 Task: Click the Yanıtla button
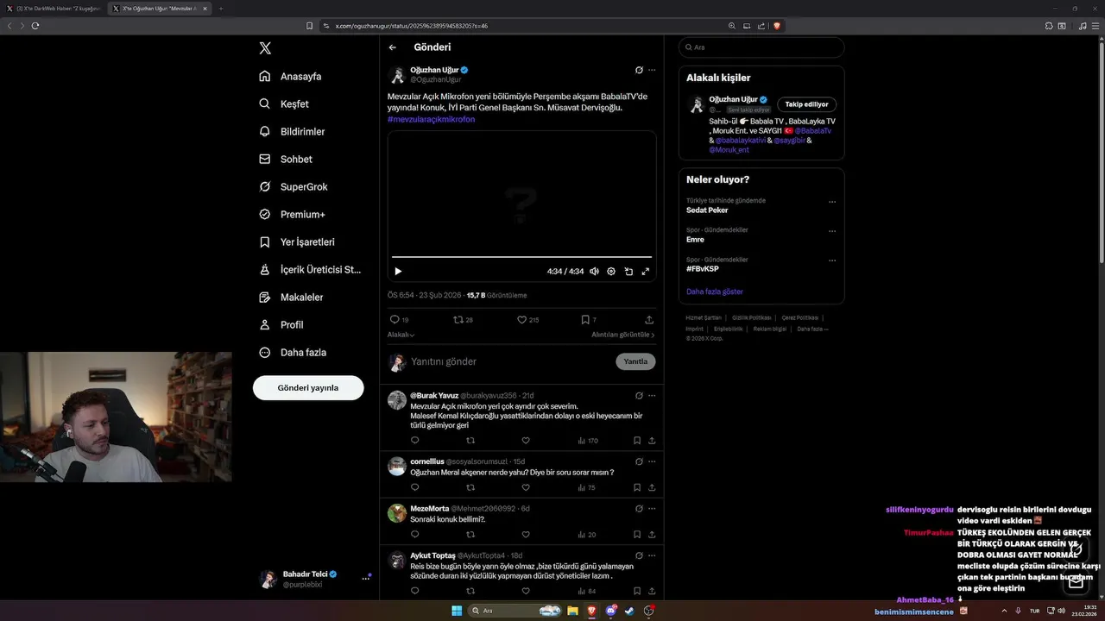(x=635, y=361)
